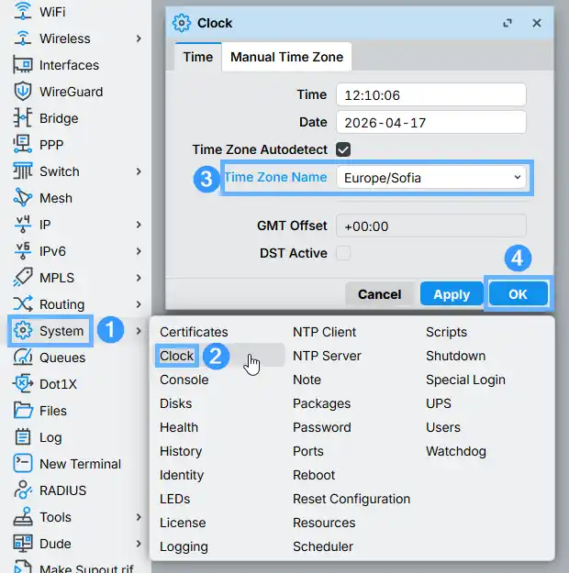Click the Apply button

point(452,294)
